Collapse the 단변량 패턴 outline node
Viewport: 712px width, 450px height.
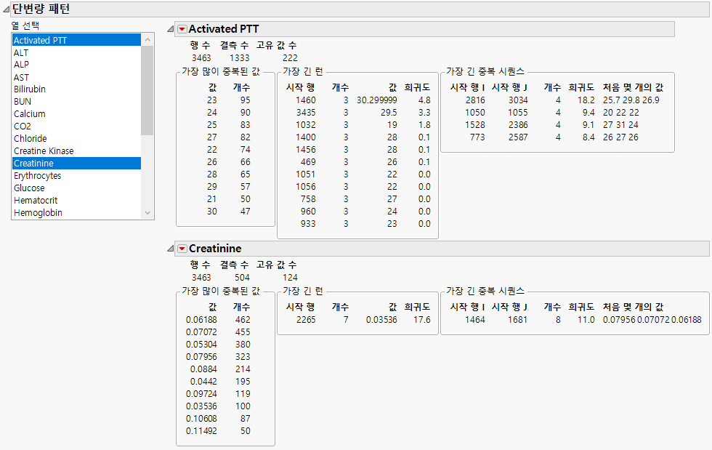[x=6, y=7]
